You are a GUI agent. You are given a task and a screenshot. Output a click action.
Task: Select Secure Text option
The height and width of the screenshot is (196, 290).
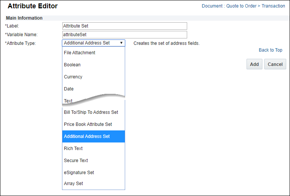coord(94,161)
